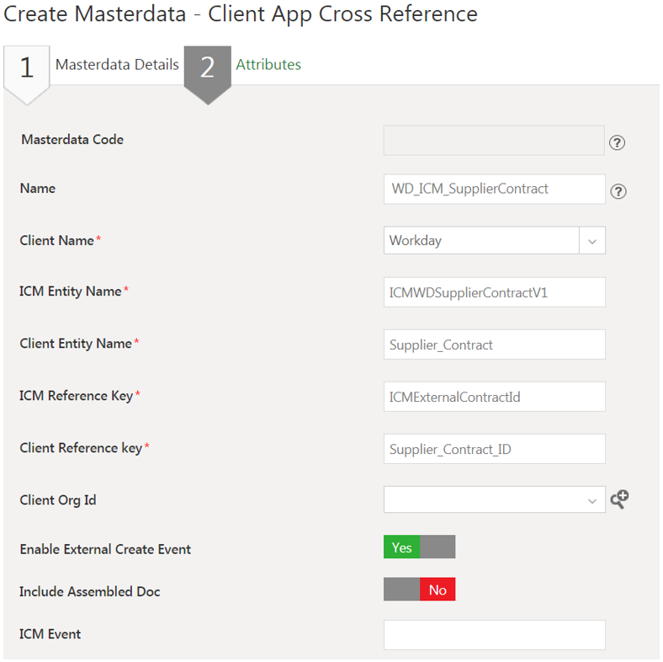
Task: Click the ICM Reference Key field
Action: [x=494, y=397]
